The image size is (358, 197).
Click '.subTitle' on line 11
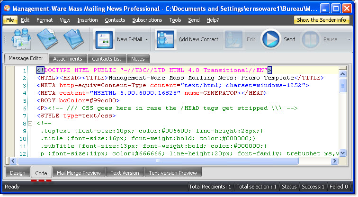pos(57,146)
